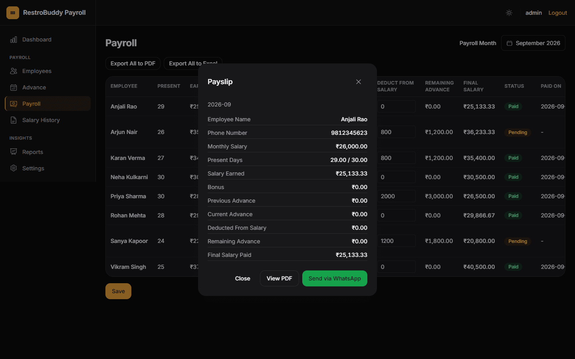This screenshot has height=359, width=575.
Task: Send payslip via WhatsApp
Action: pyautogui.click(x=335, y=278)
